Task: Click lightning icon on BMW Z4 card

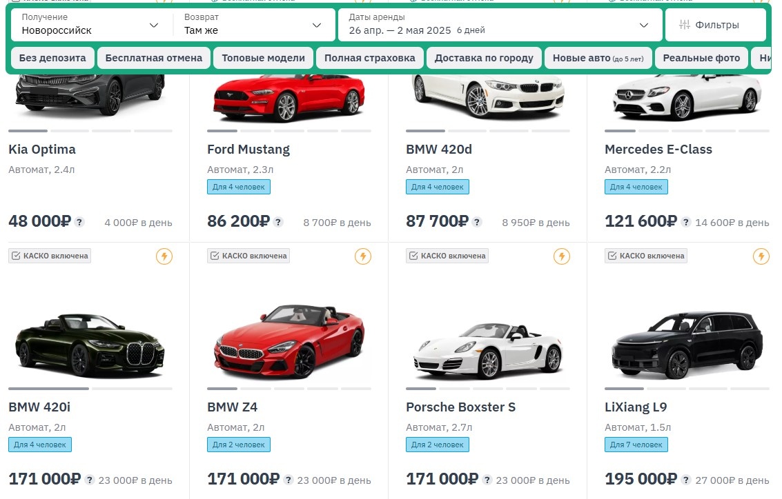Action: [363, 256]
